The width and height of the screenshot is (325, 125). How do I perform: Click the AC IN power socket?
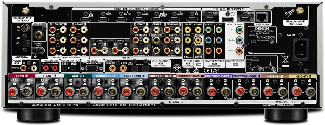pyautogui.click(x=300, y=49)
